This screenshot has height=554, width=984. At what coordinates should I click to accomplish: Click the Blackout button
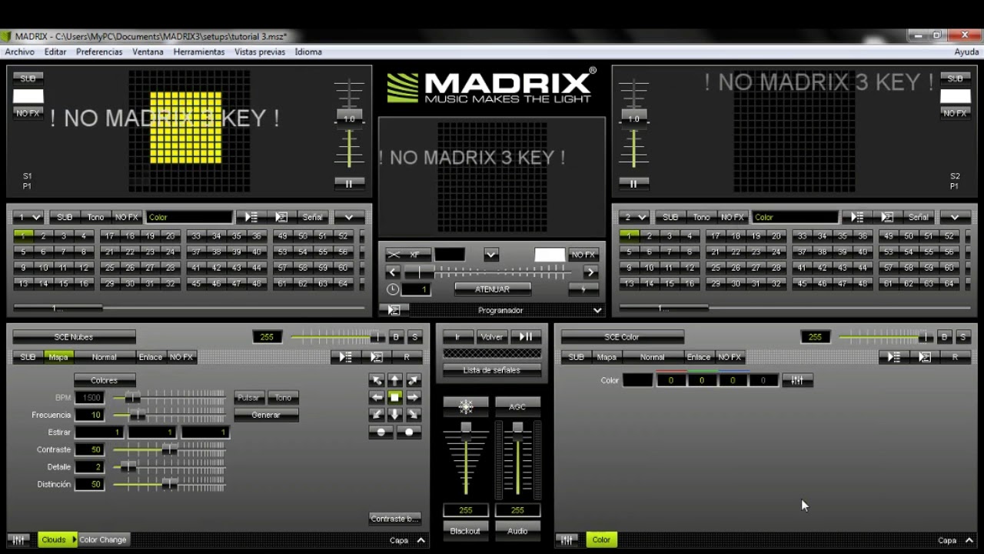pyautogui.click(x=465, y=531)
